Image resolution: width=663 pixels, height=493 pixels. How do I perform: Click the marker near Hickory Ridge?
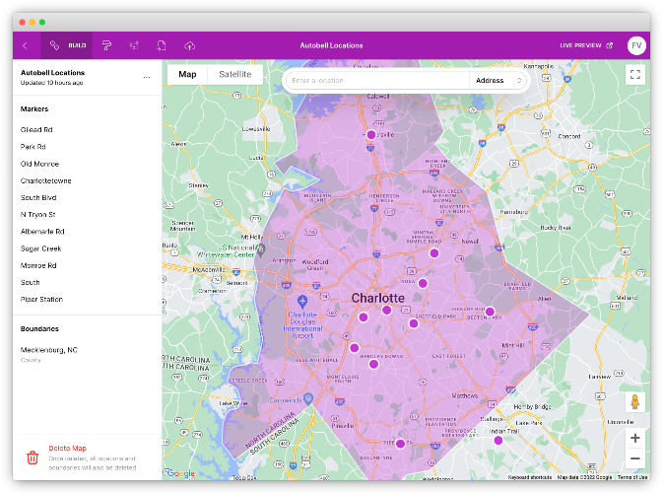pos(490,312)
